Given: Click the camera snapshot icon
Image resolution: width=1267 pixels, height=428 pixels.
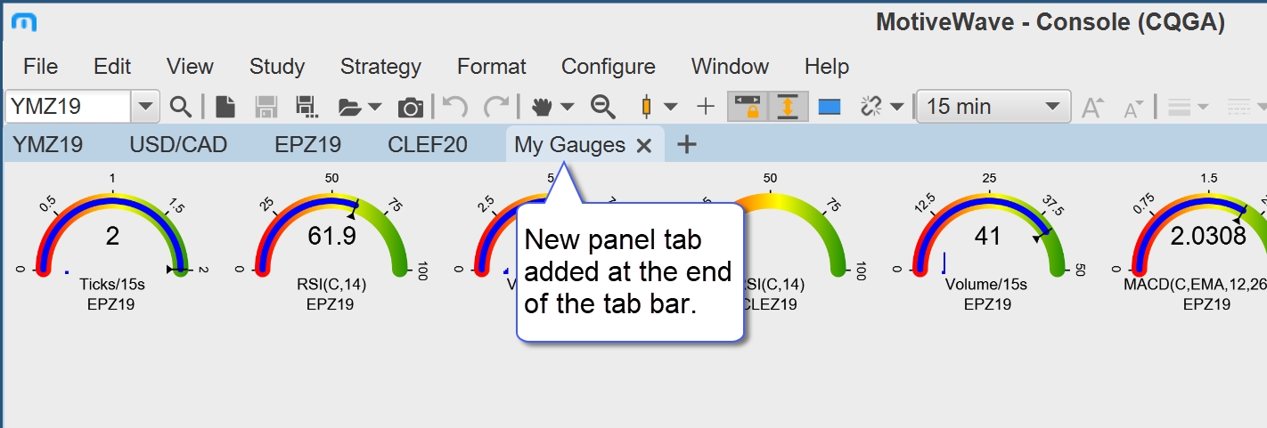Looking at the screenshot, I should point(411,108).
